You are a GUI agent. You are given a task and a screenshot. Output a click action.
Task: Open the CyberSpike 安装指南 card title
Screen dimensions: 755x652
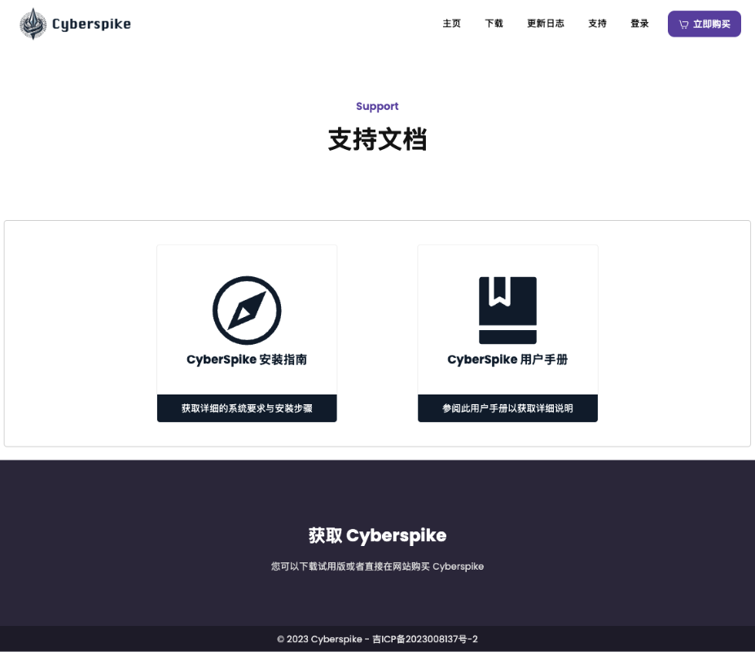(247, 359)
